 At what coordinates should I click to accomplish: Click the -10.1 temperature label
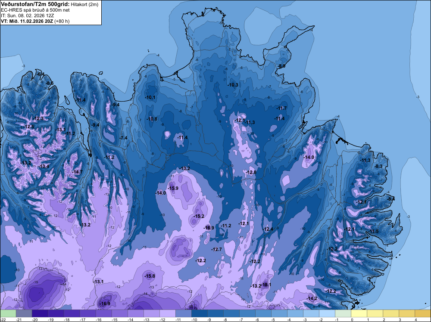[150, 97]
